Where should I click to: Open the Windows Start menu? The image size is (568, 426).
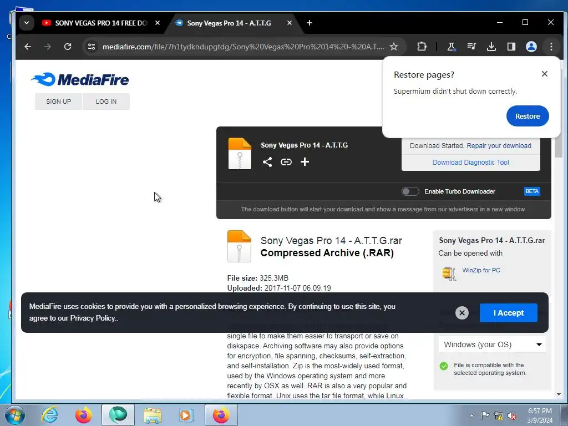point(14,415)
